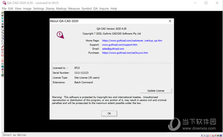Open the Image menu
223x137 pixels.
click(27, 9)
